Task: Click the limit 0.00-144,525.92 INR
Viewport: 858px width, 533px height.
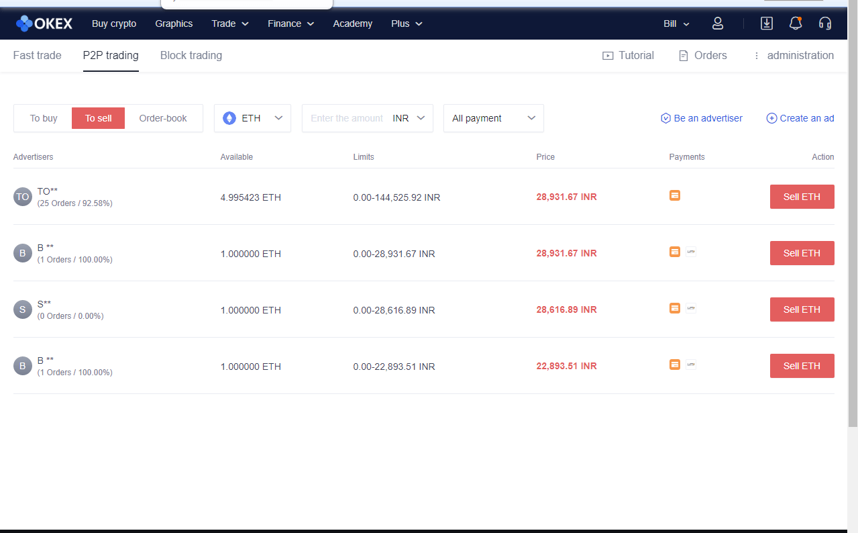Action: (396, 197)
